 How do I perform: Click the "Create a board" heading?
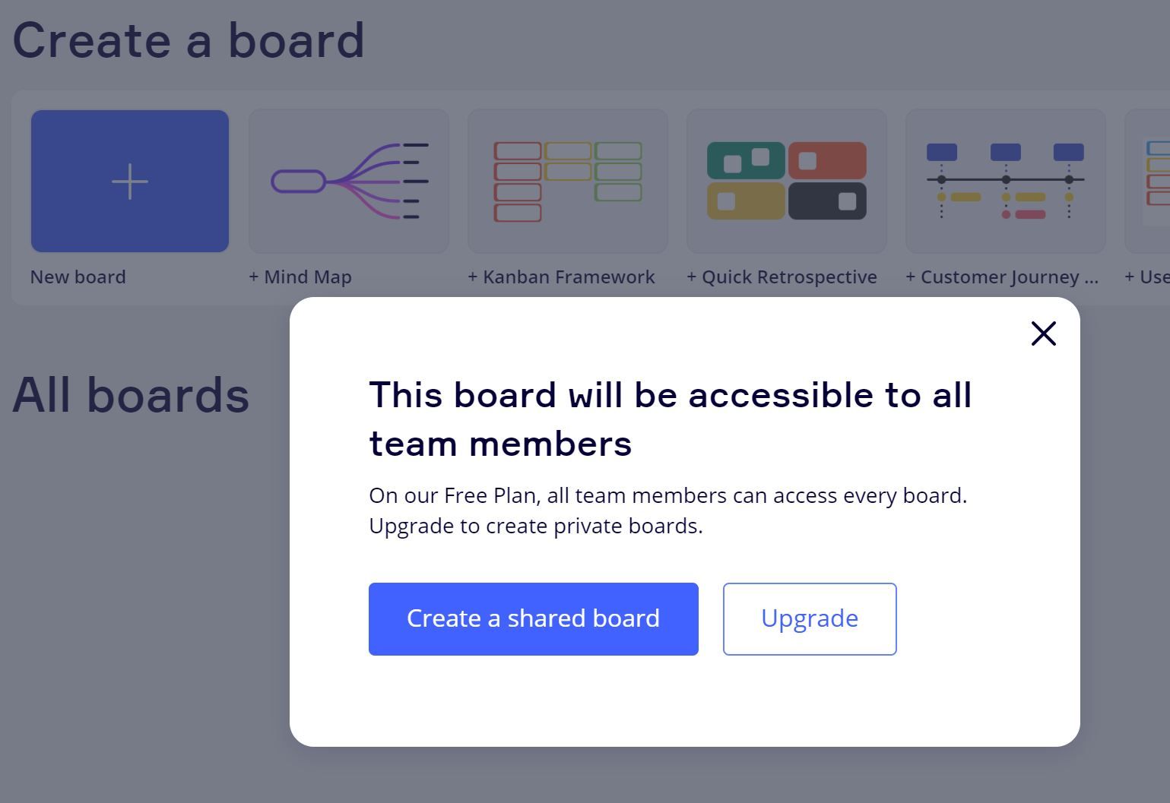(x=189, y=40)
